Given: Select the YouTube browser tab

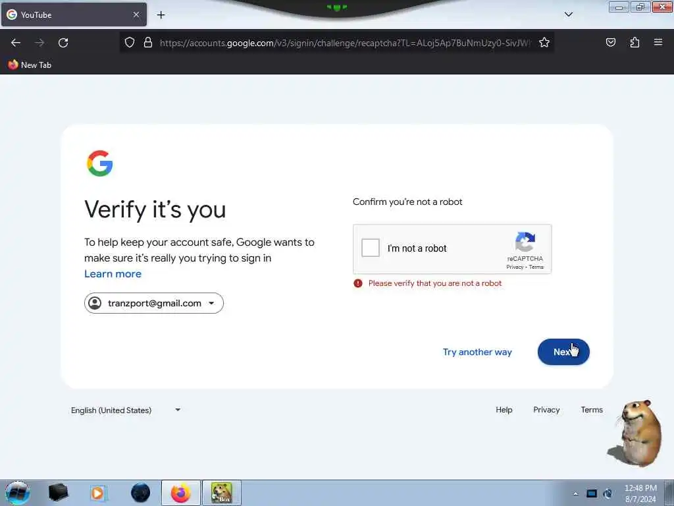Looking at the screenshot, I should pos(74,14).
